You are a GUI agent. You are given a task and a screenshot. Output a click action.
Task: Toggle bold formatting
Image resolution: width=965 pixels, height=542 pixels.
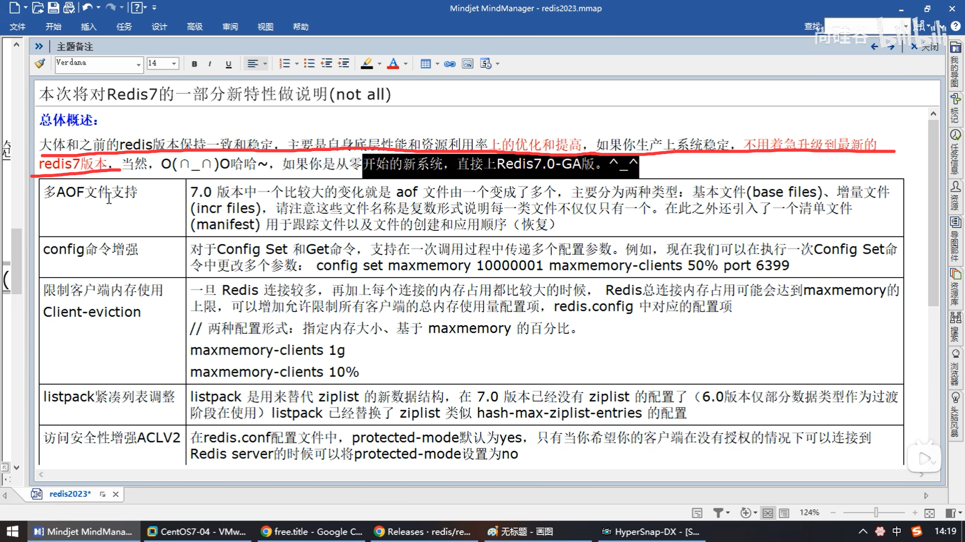pos(195,64)
